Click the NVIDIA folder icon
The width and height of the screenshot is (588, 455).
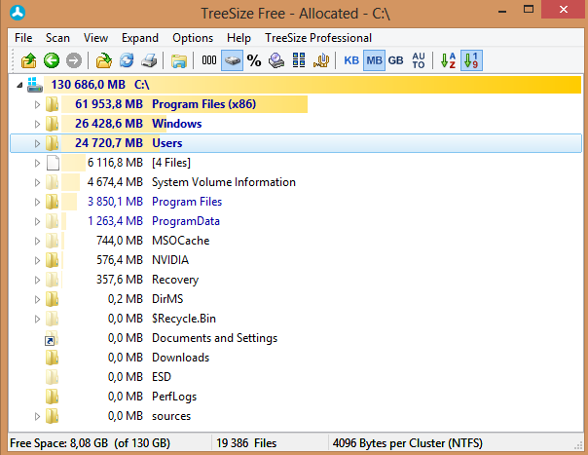click(53, 260)
